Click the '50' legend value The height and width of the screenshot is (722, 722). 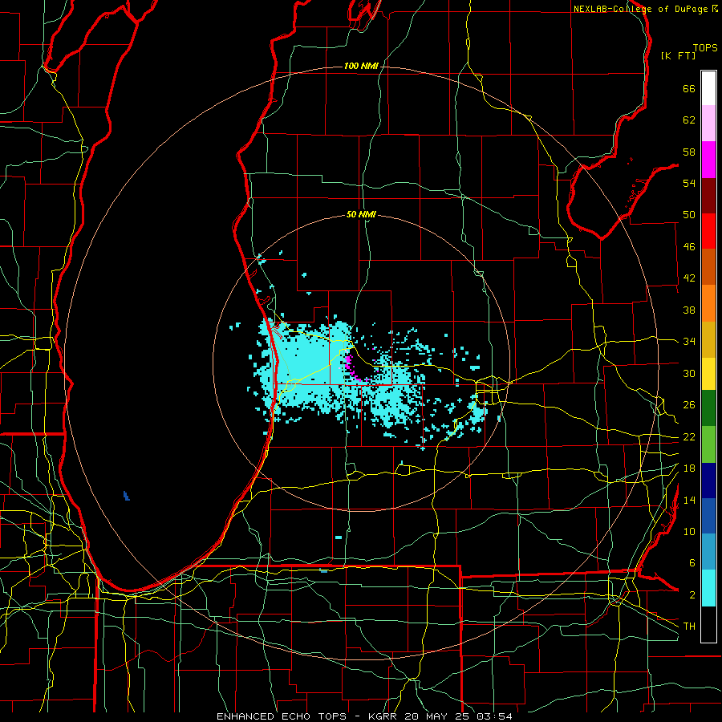coord(689,215)
